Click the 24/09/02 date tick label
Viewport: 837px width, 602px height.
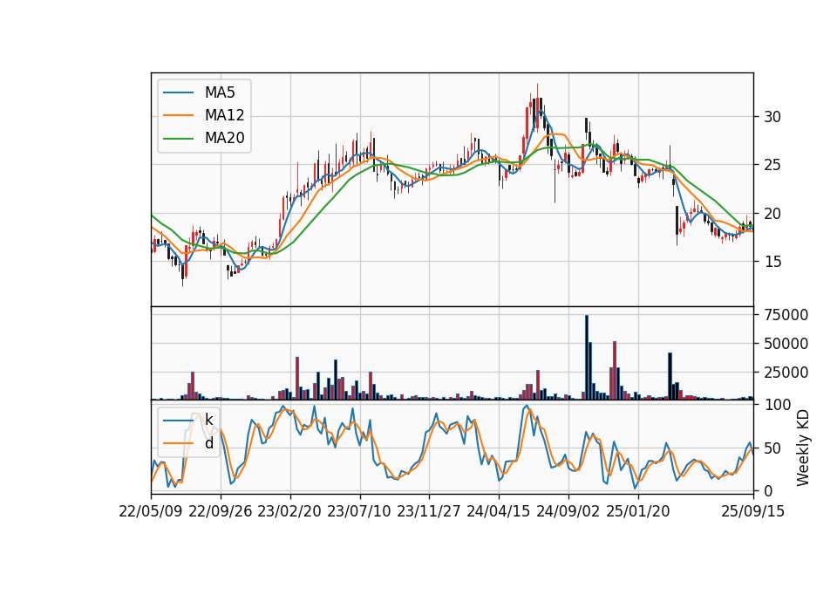[568, 511]
